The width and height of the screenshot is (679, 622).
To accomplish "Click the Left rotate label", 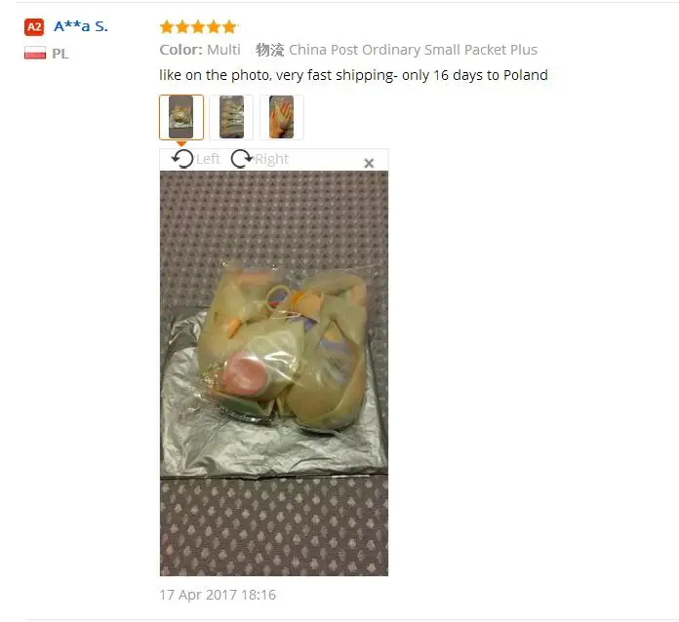I will (209, 159).
